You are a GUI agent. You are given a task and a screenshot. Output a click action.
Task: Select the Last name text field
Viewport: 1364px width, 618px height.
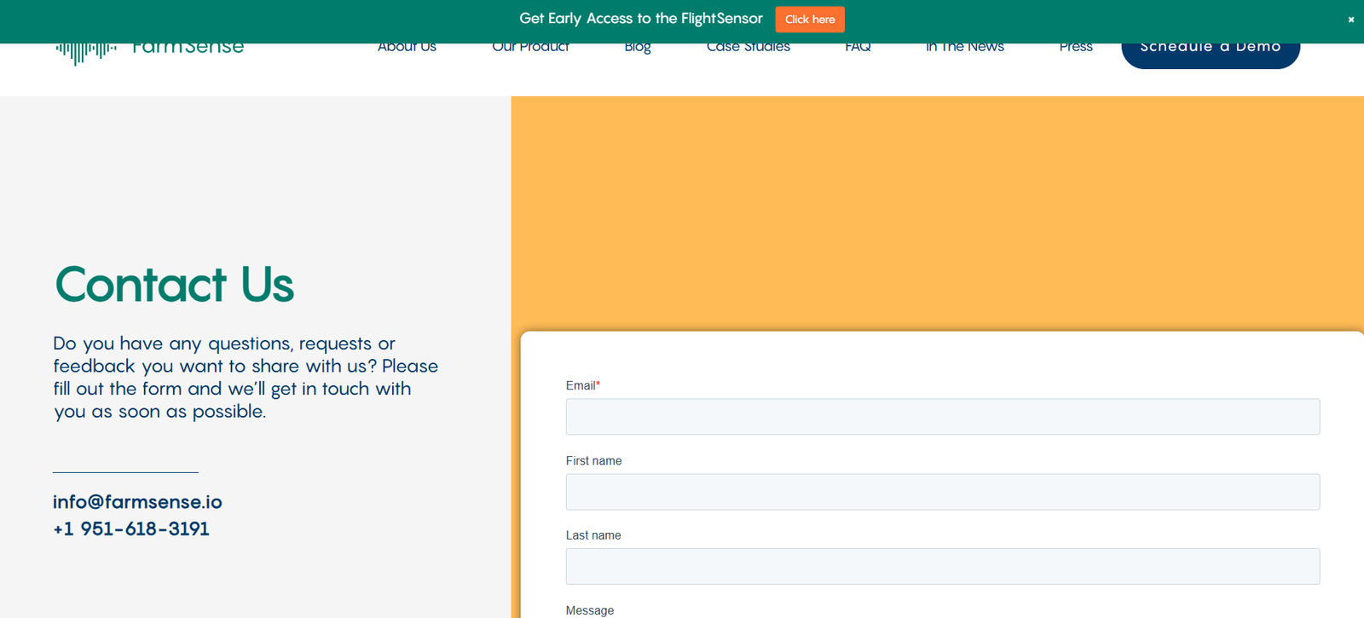point(942,566)
